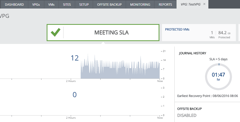Click the value 0 on lower graph
The height and width of the screenshot is (122, 240).
(75, 95)
